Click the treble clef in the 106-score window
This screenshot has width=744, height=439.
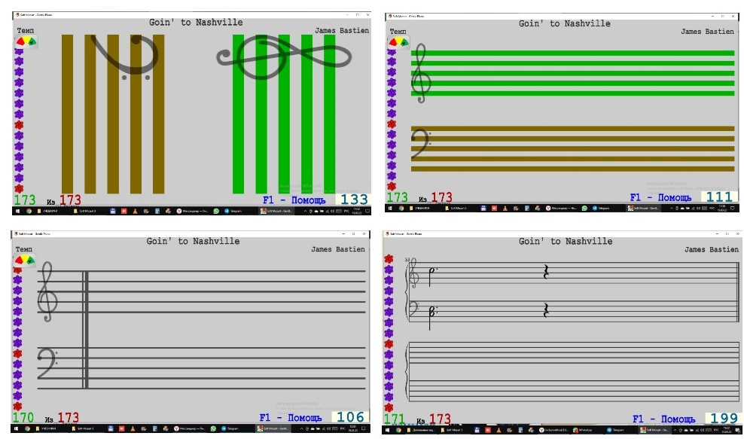tap(47, 292)
